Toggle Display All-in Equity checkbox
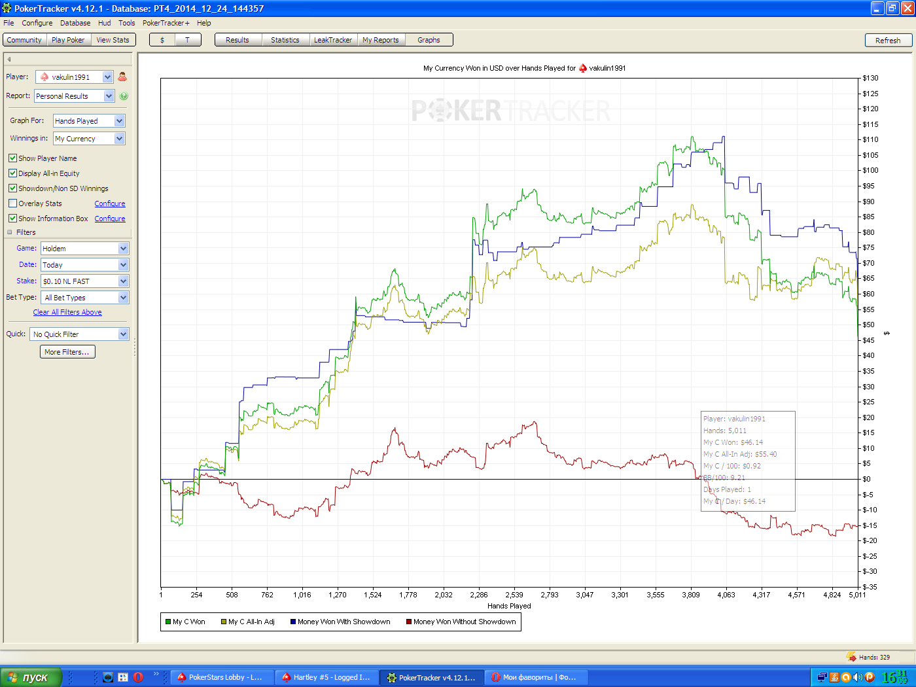916x687 pixels. click(12, 173)
